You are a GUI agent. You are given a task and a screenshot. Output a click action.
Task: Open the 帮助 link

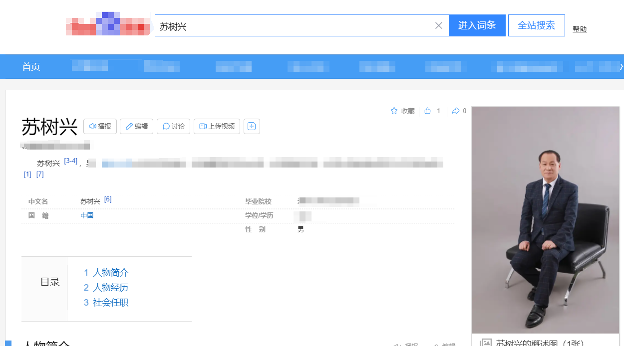point(580,29)
